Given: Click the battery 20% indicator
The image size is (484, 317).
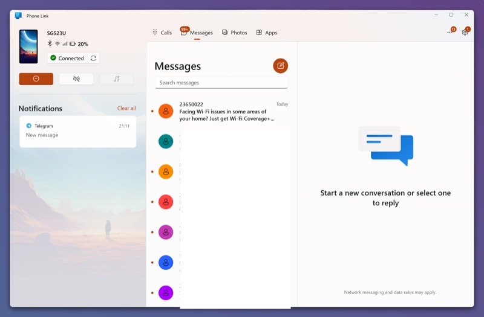Looking at the screenshot, I should [x=78, y=44].
